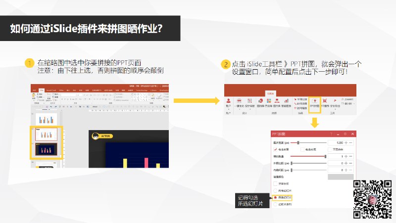Click the inner spacing value input field

coord(336,170)
